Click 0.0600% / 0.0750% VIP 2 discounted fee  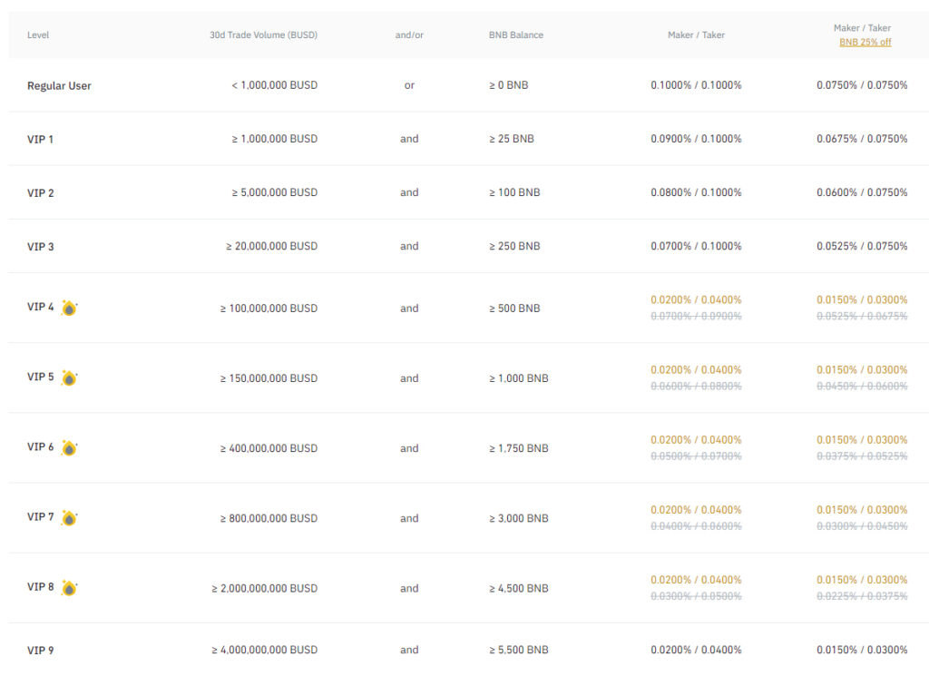[x=862, y=192]
